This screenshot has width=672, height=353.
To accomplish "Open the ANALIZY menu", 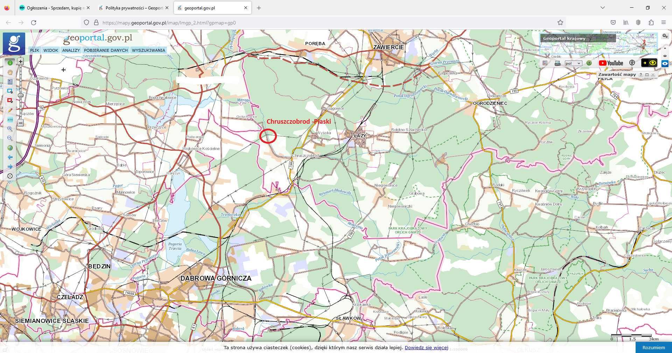I will coord(71,50).
